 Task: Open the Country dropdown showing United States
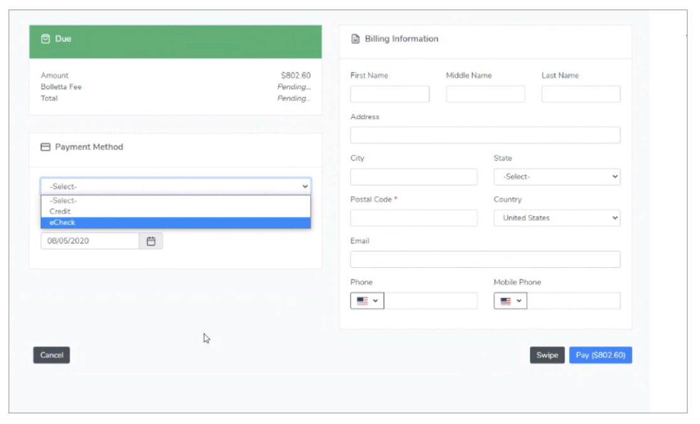click(x=556, y=218)
